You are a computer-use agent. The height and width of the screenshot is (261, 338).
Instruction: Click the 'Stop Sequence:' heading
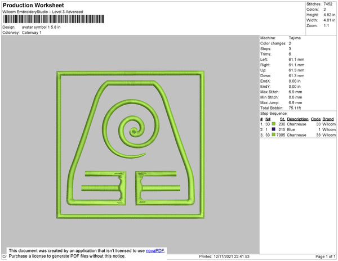click(x=274, y=114)
